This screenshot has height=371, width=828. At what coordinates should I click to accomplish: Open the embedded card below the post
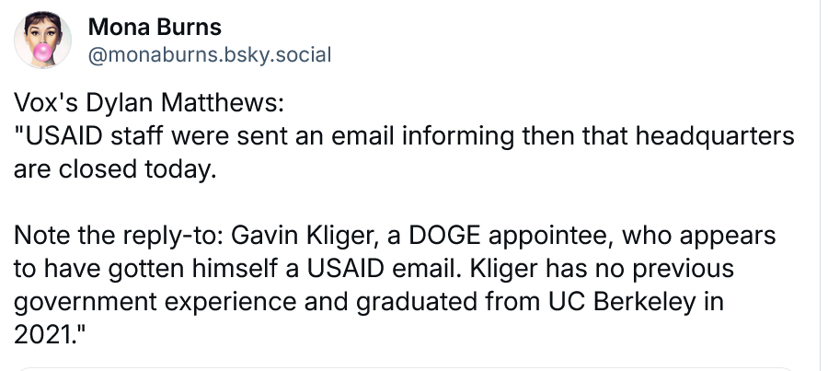tap(405, 368)
